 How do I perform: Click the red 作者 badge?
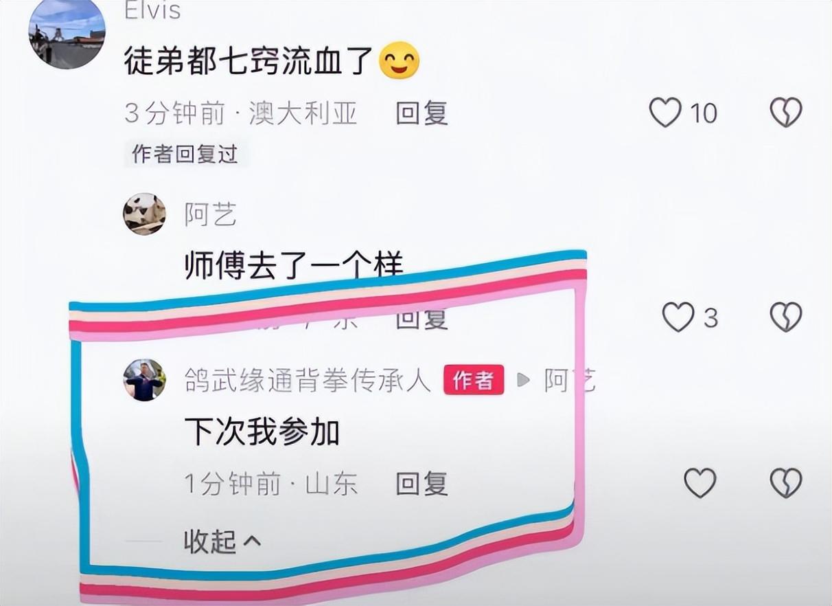pos(474,380)
